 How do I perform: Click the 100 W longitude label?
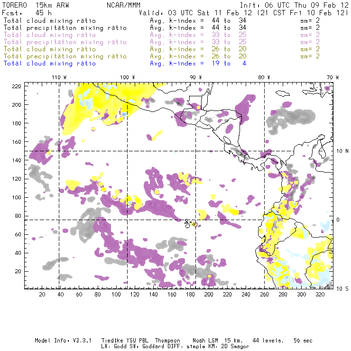coord(127,77)
